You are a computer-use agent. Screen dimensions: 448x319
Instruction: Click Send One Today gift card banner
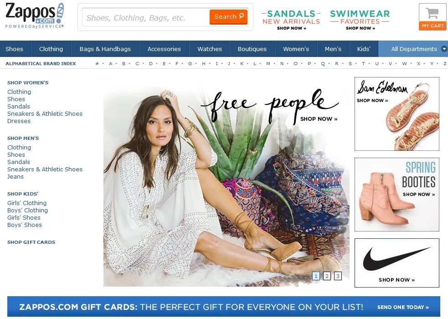[403, 307]
